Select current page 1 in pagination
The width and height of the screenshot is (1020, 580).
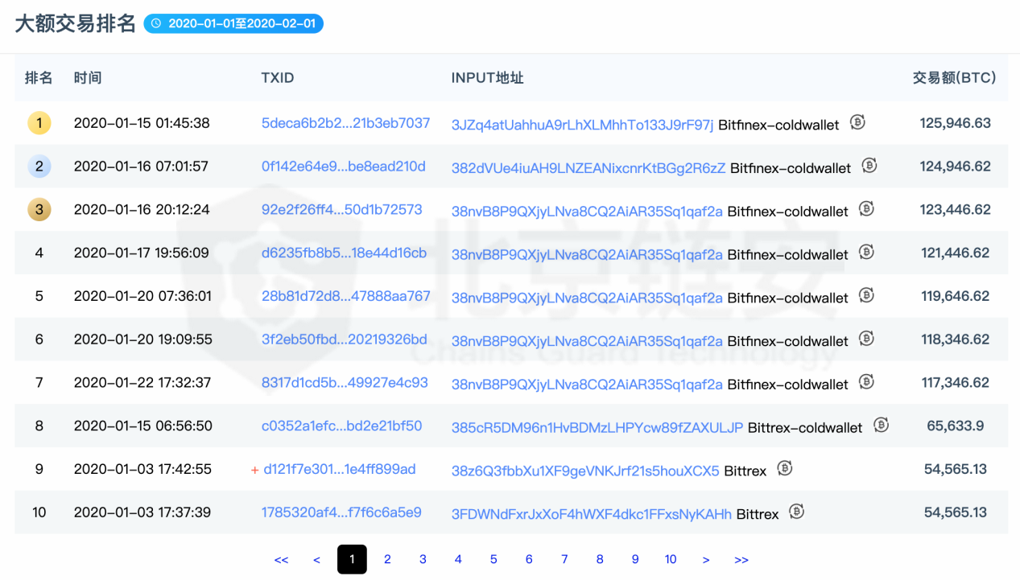coord(352,559)
